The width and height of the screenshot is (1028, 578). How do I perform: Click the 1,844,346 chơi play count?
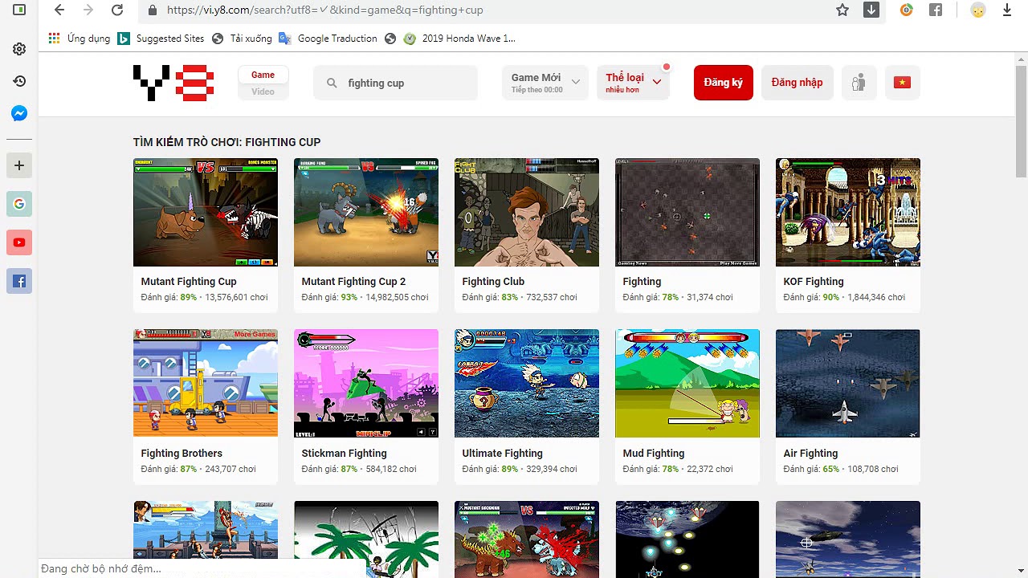(x=876, y=297)
